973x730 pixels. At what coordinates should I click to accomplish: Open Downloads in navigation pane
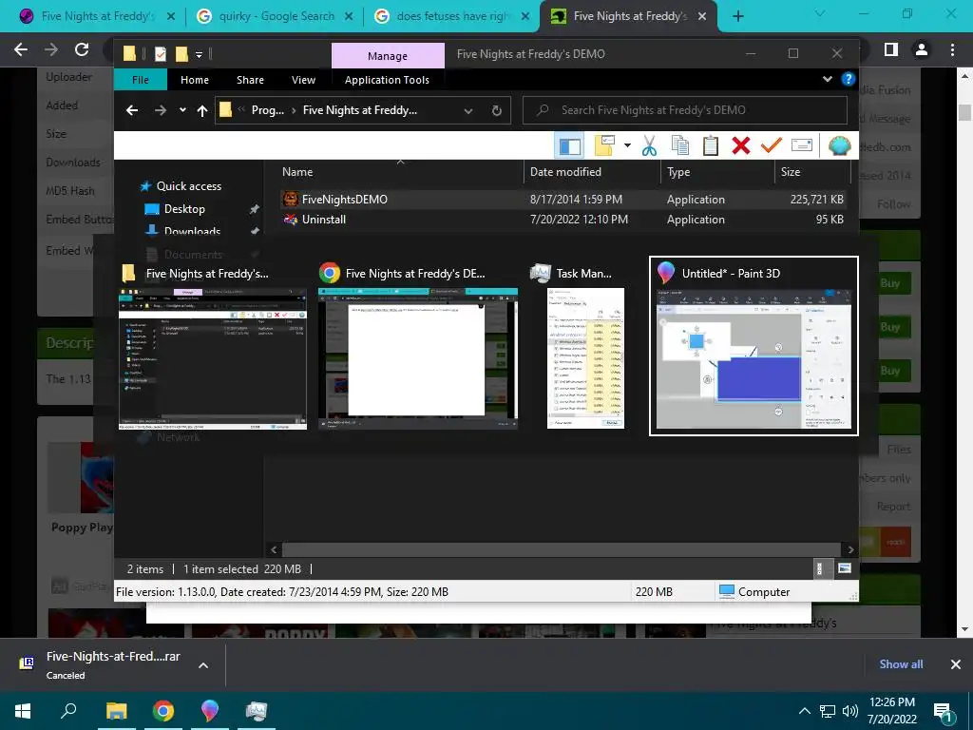click(192, 231)
